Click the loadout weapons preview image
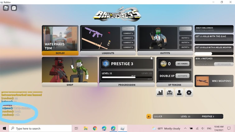Image resolution: width=235 pixels, height=132 pixels. [x=101, y=38]
